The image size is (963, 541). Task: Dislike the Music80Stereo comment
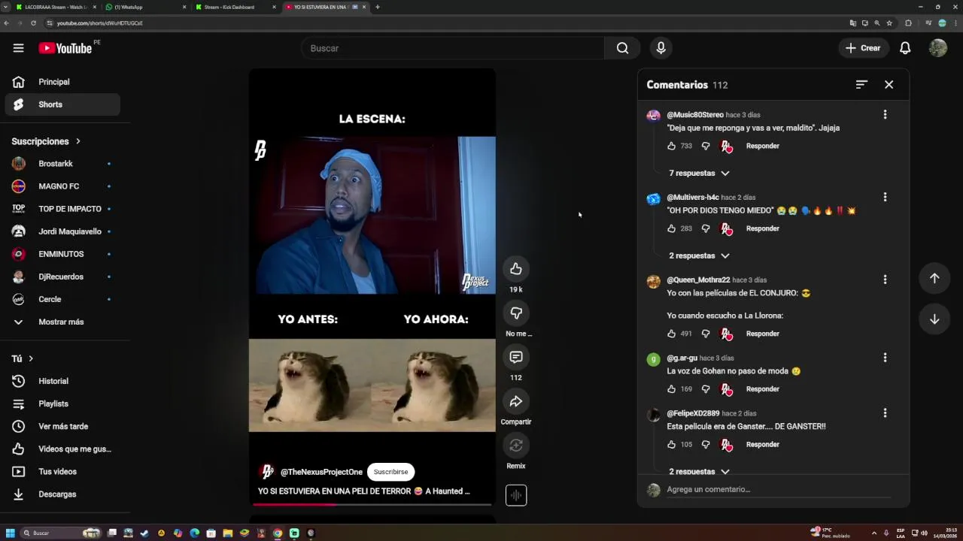pos(706,146)
